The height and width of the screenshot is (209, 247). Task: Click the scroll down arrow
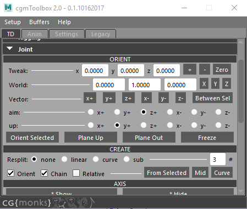pyautogui.click(x=240, y=191)
